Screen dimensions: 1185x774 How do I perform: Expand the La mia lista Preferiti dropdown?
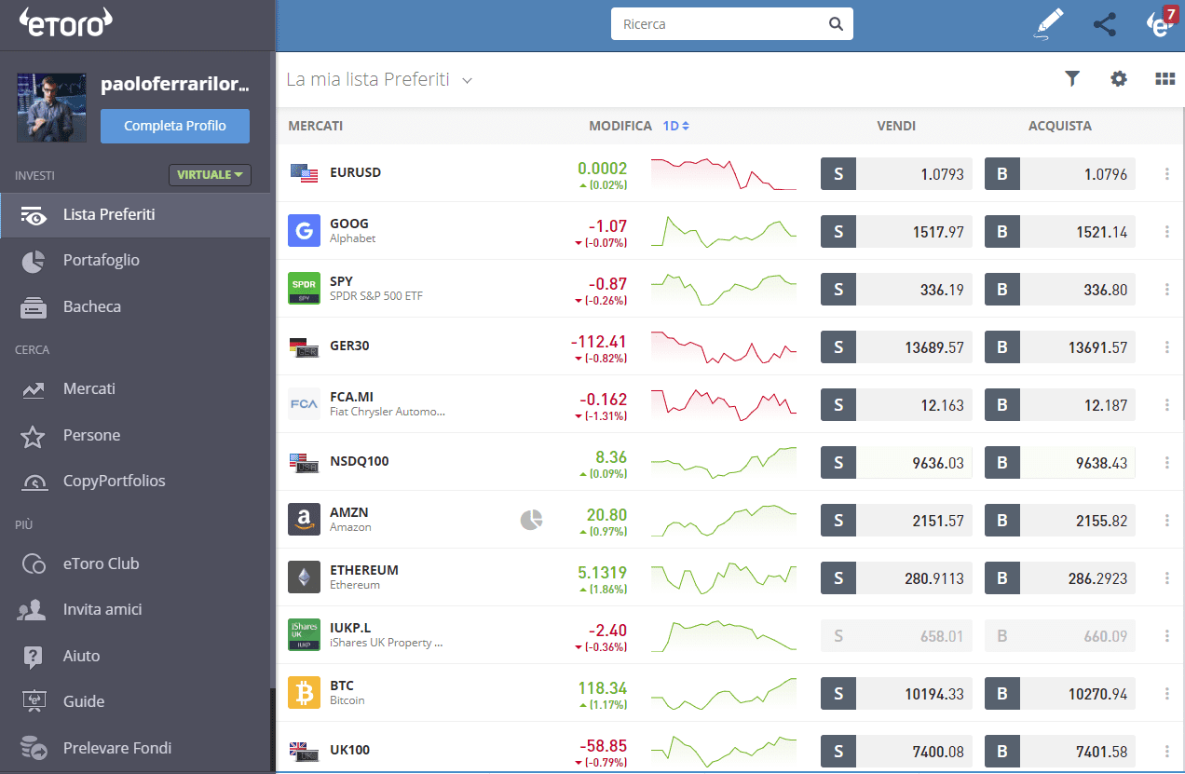[x=468, y=80]
